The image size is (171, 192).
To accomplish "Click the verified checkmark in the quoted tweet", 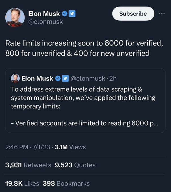I will tap(58, 78).
